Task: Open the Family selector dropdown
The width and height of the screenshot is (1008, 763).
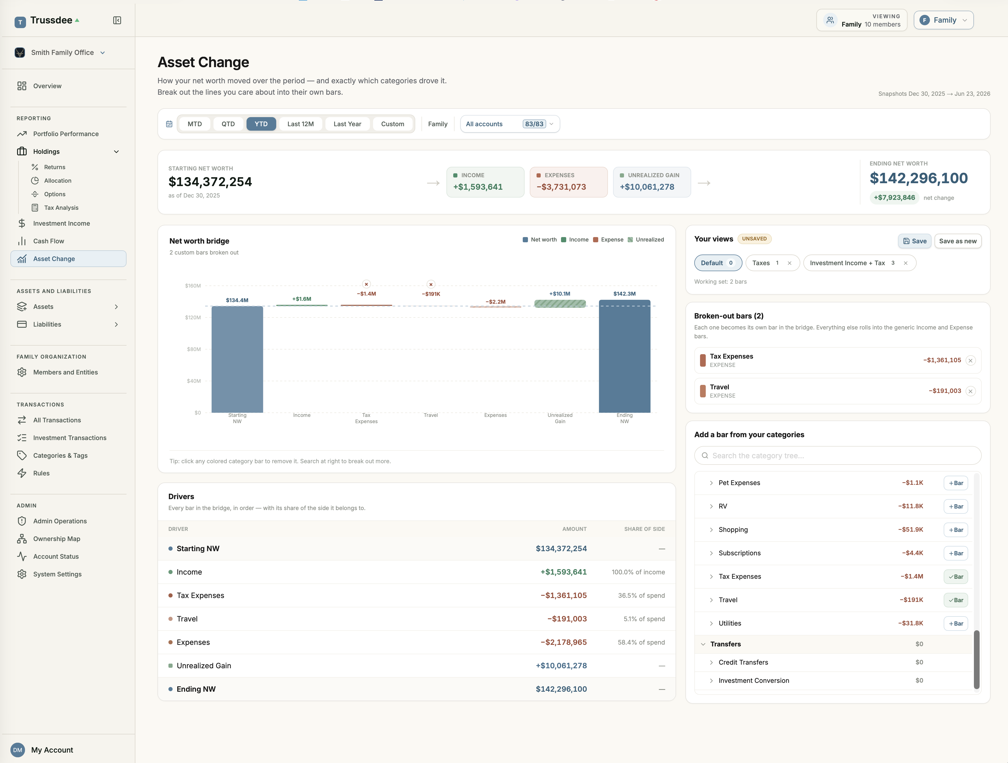Action: point(944,21)
